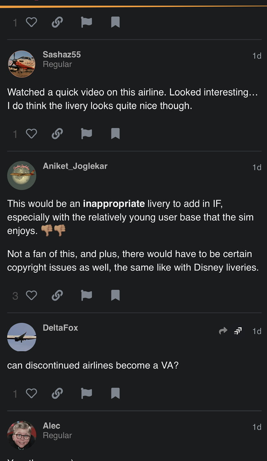
Task: Bookmark Sashaz55's post
Action: click(x=115, y=134)
